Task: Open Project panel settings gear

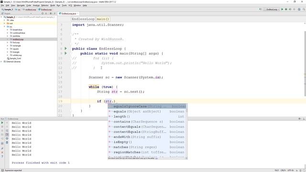Action: click(51, 13)
